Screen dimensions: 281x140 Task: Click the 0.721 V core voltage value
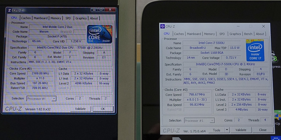pos(231,58)
